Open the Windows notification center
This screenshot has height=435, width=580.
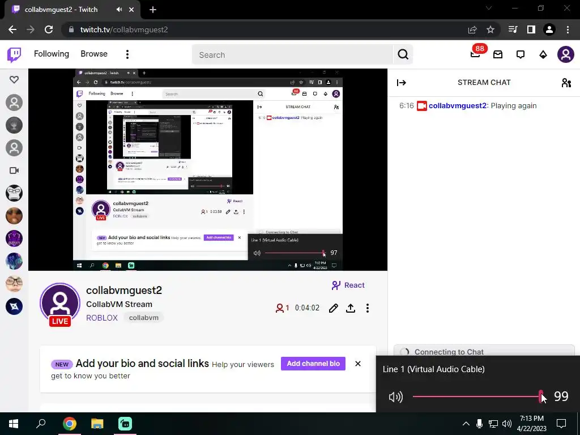561,424
